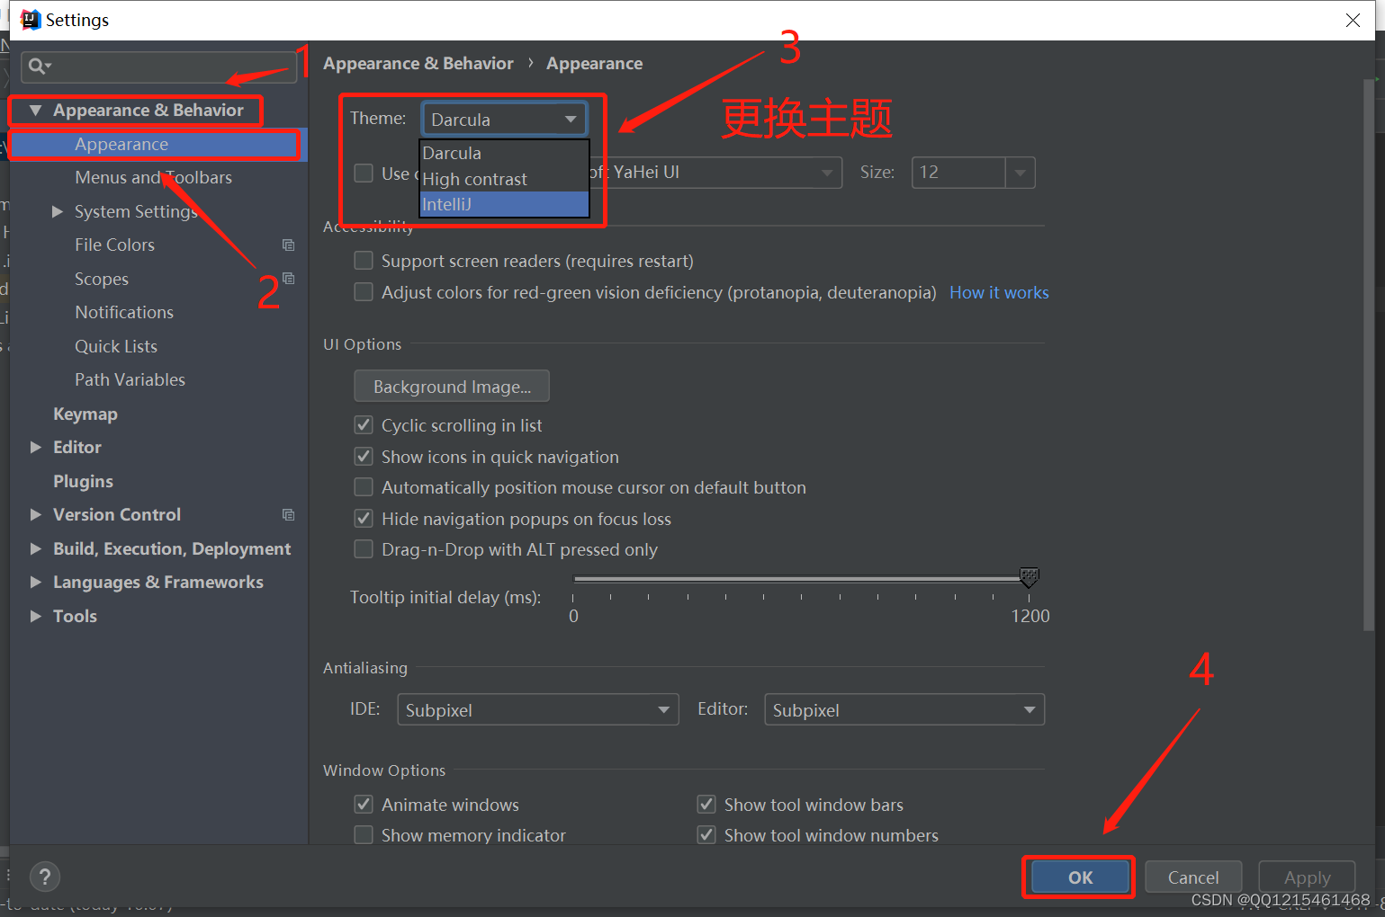Image resolution: width=1385 pixels, height=917 pixels.
Task: Click the Apply button
Action: click(1307, 877)
